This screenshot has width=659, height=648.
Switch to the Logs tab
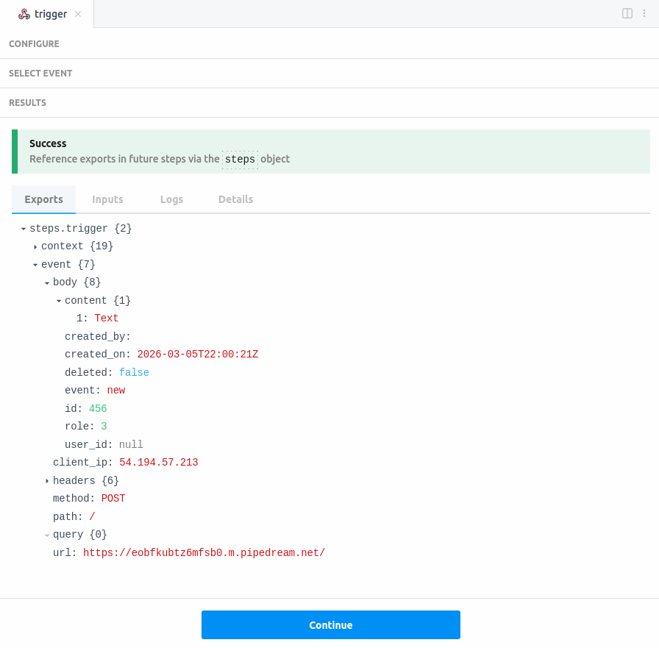pos(171,199)
